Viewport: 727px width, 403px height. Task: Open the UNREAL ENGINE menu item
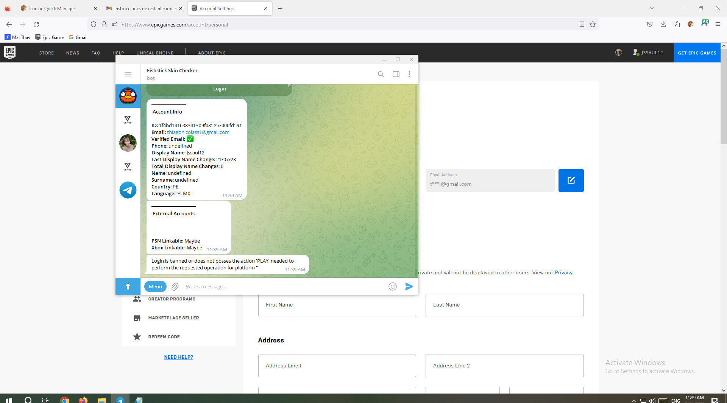coord(155,53)
